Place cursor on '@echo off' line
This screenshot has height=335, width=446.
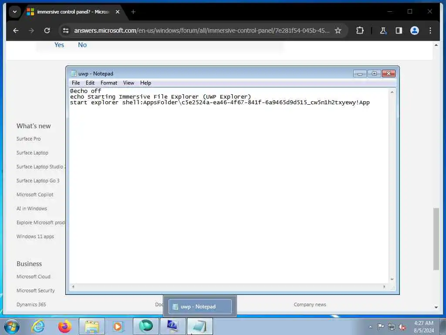(x=86, y=91)
